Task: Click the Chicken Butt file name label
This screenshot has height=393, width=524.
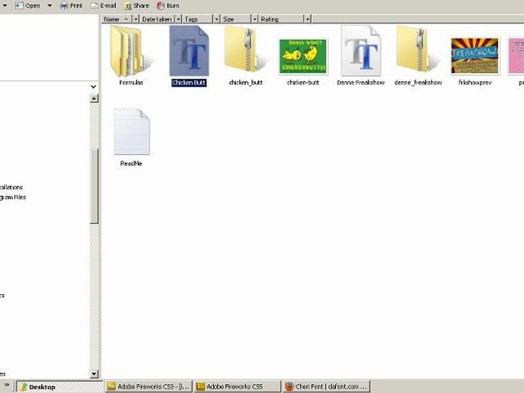Action: click(x=189, y=82)
